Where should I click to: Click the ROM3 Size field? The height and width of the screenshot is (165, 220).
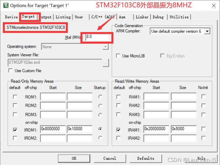coord(80,115)
